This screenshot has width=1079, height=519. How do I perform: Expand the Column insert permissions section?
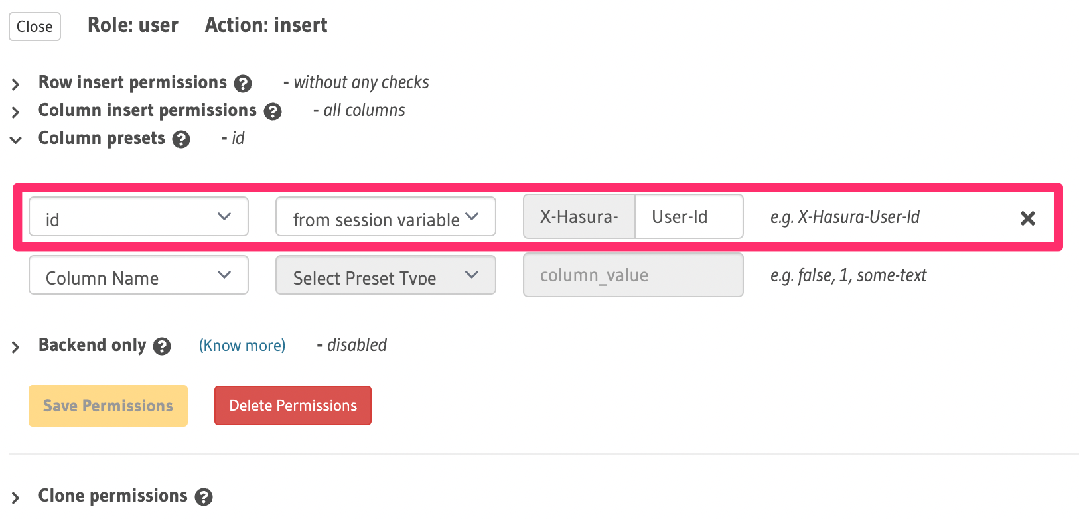(15, 111)
